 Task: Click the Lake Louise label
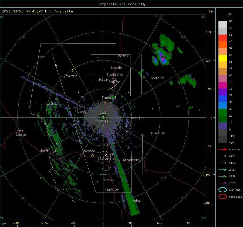[21, 133]
